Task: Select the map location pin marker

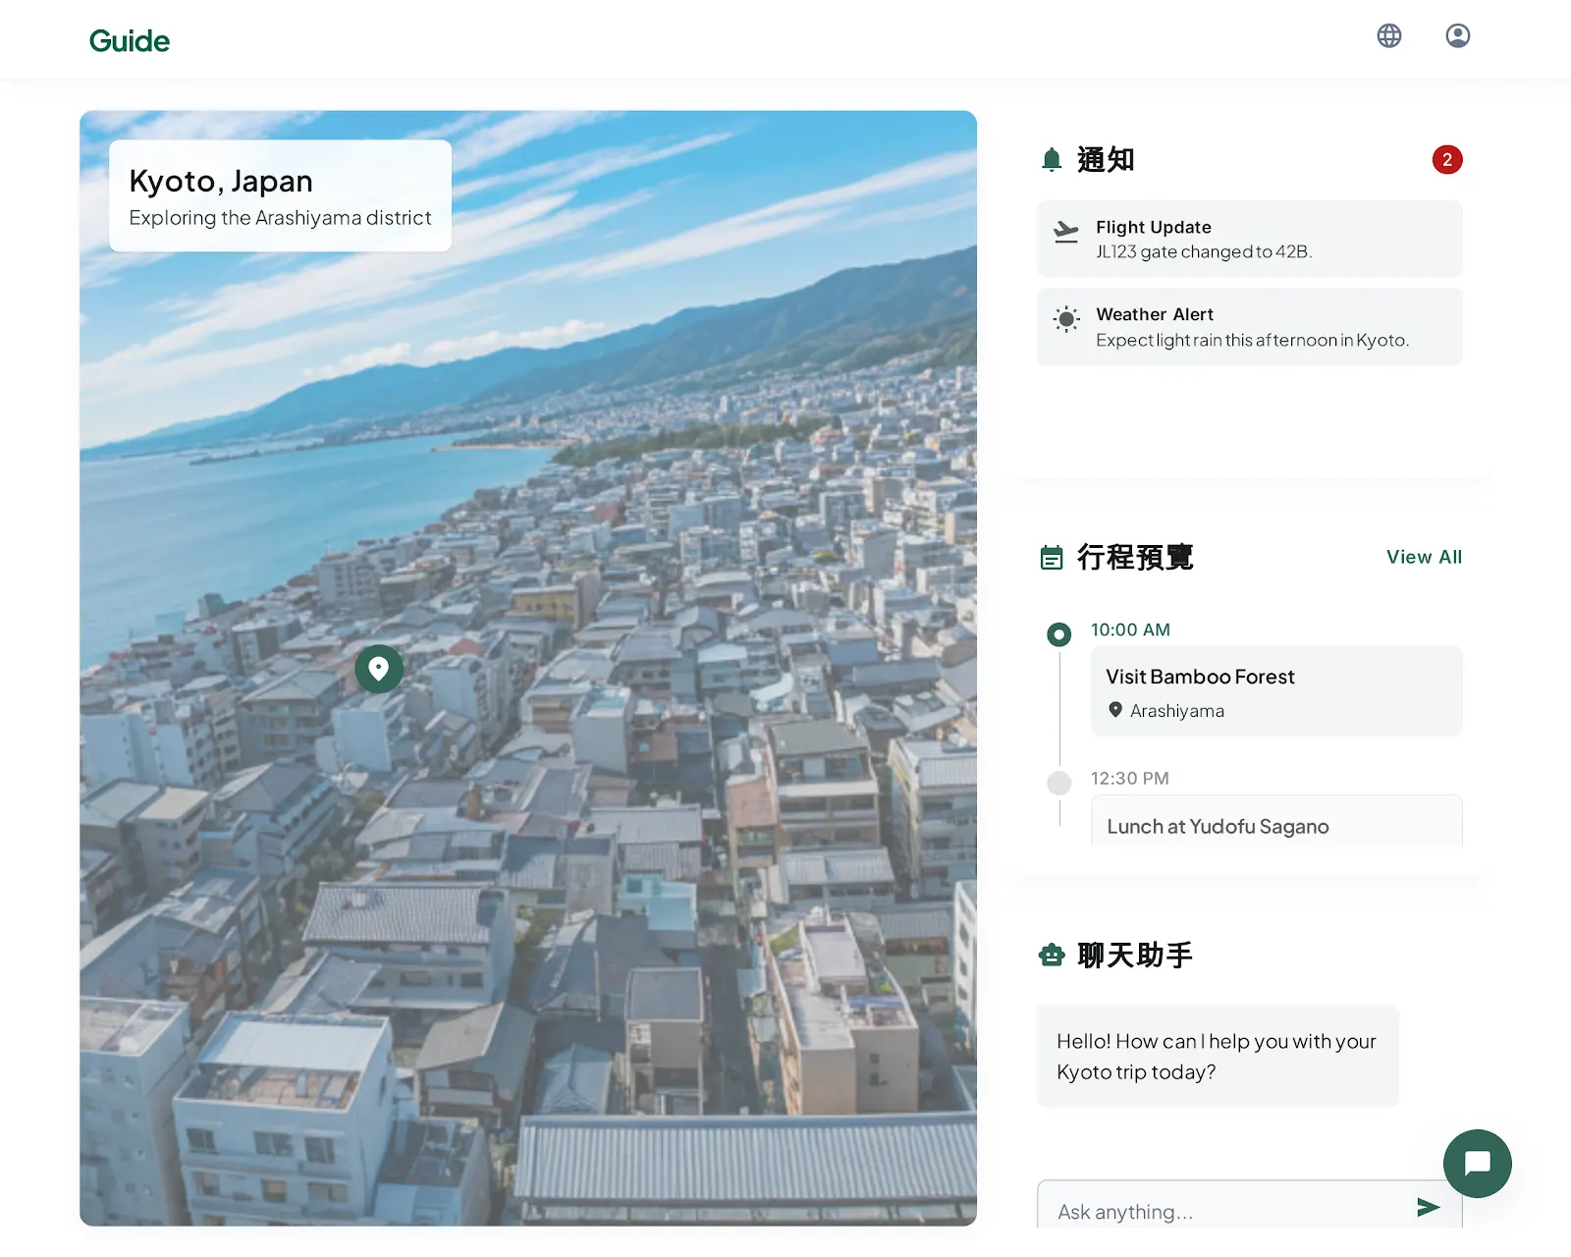Action: (x=378, y=669)
